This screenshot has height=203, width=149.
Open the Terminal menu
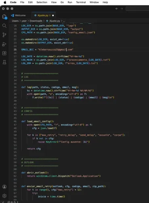point(81,2)
